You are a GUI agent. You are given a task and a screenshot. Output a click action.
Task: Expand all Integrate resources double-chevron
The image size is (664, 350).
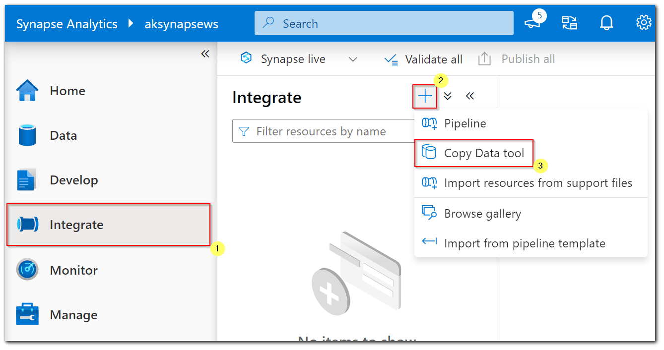point(448,96)
